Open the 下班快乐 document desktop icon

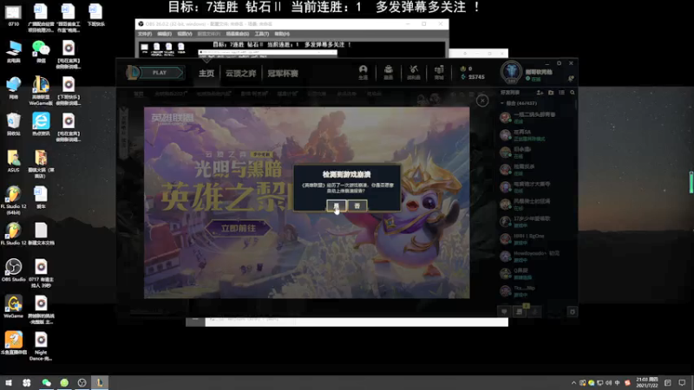(x=95, y=15)
